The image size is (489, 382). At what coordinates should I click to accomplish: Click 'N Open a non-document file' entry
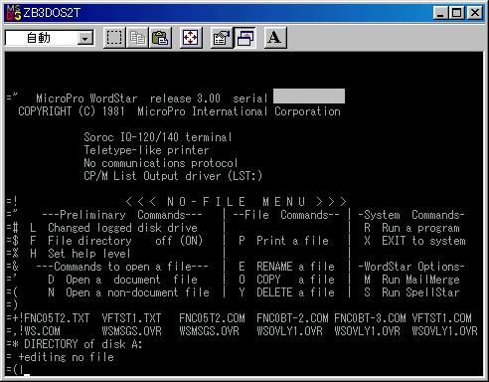pyautogui.click(x=128, y=292)
